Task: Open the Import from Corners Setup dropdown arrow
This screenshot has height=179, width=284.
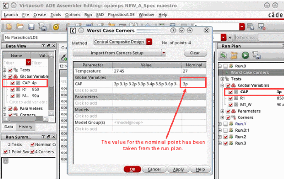Action: (164, 53)
